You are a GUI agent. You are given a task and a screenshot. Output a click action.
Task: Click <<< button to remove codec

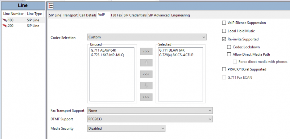(146, 74)
